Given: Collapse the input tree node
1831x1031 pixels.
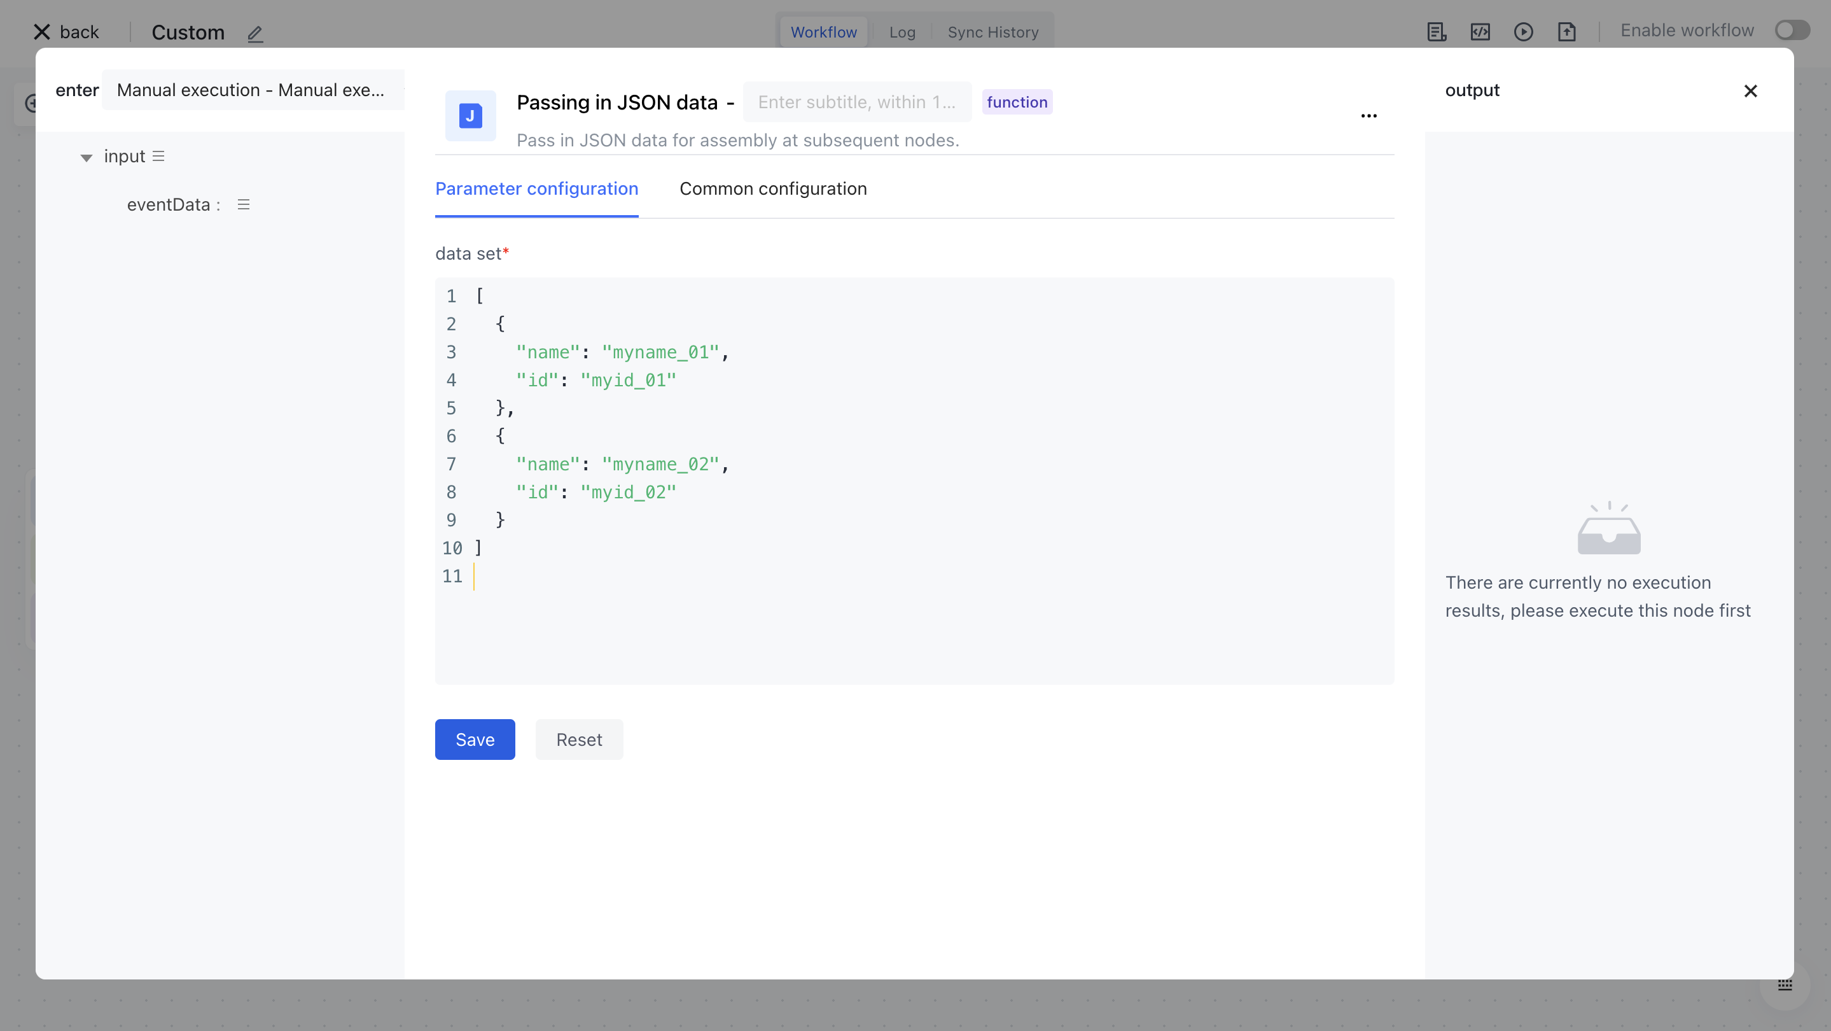Looking at the screenshot, I should [x=86, y=157].
